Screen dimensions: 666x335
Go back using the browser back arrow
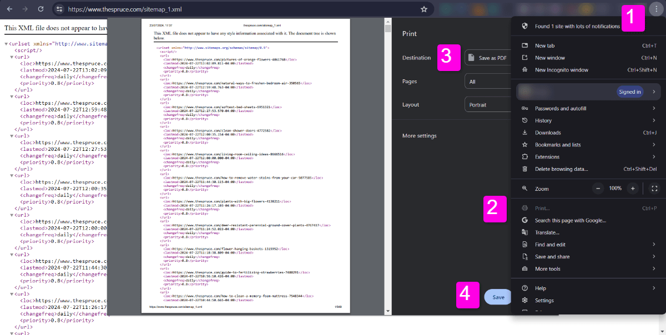10,9
